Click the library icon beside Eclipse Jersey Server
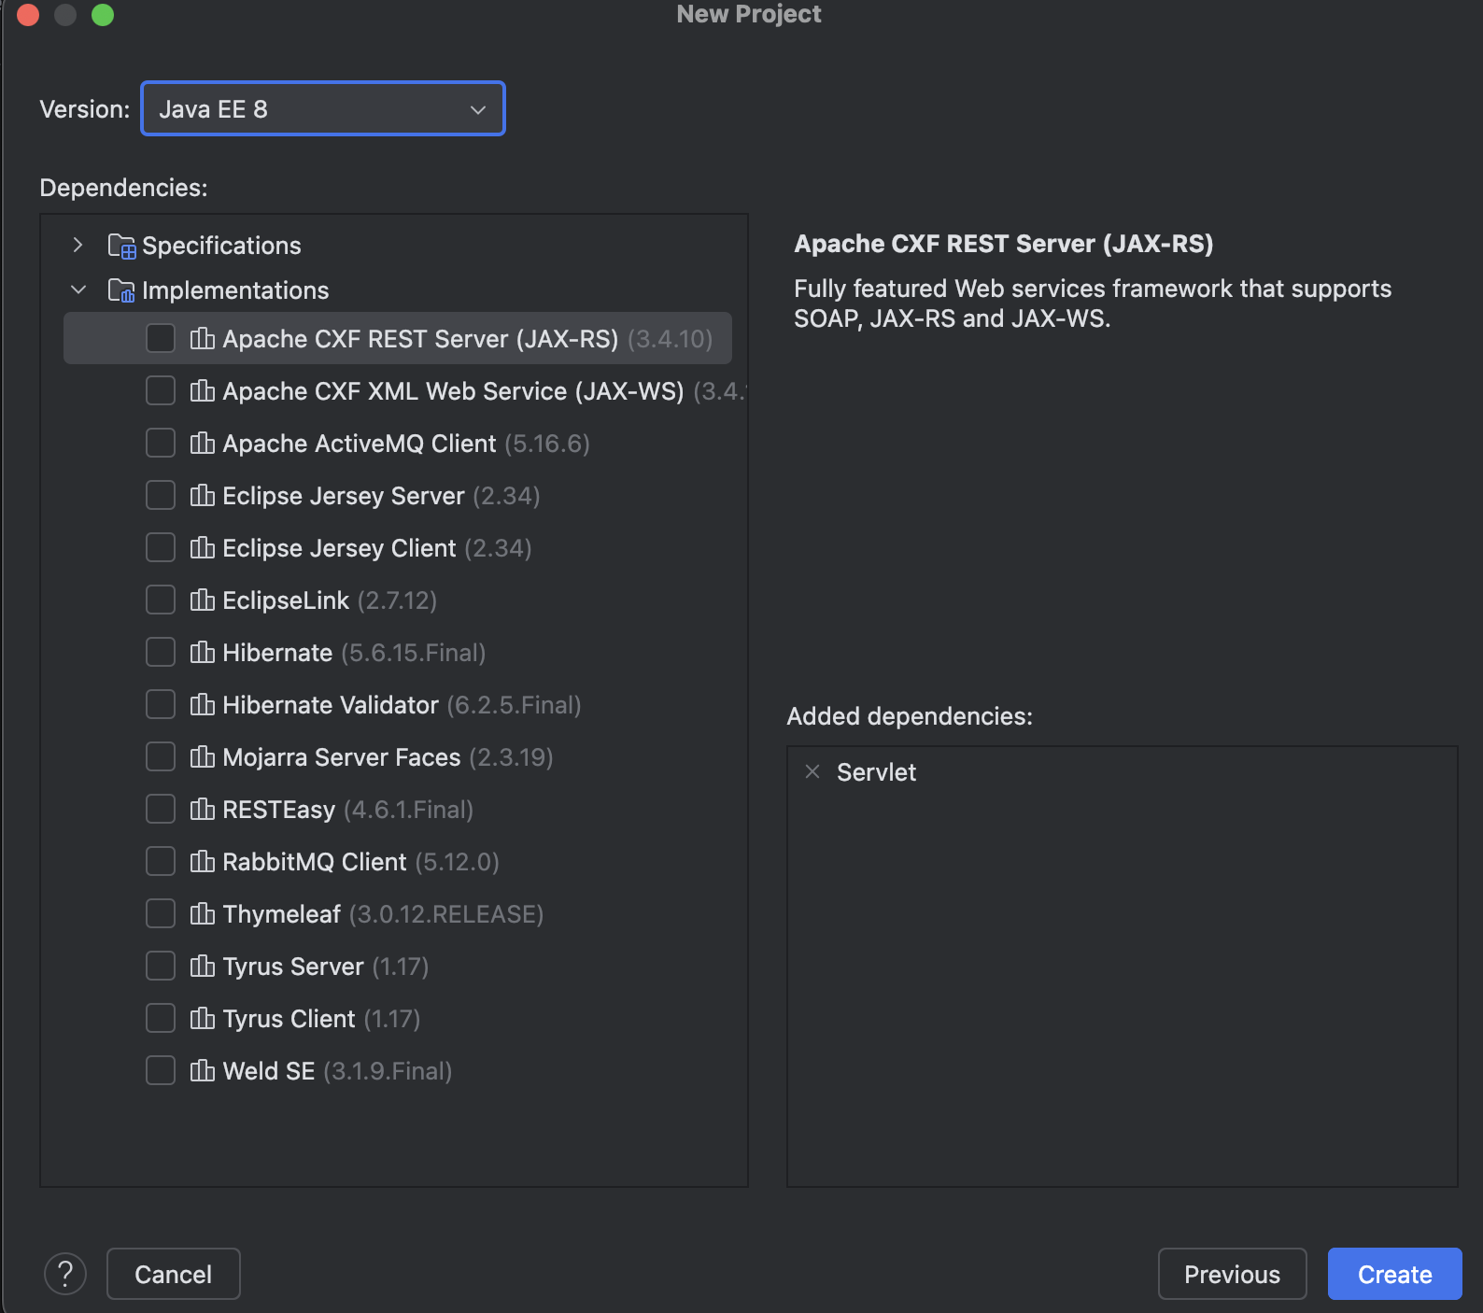Image resolution: width=1483 pixels, height=1313 pixels. click(x=203, y=495)
